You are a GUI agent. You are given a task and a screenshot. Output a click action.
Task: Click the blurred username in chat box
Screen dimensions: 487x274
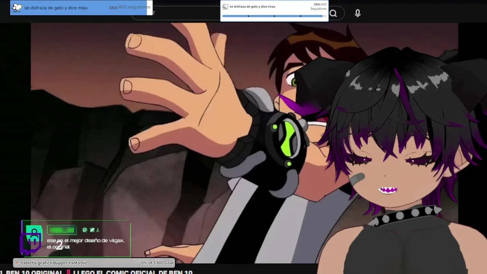click(x=62, y=230)
